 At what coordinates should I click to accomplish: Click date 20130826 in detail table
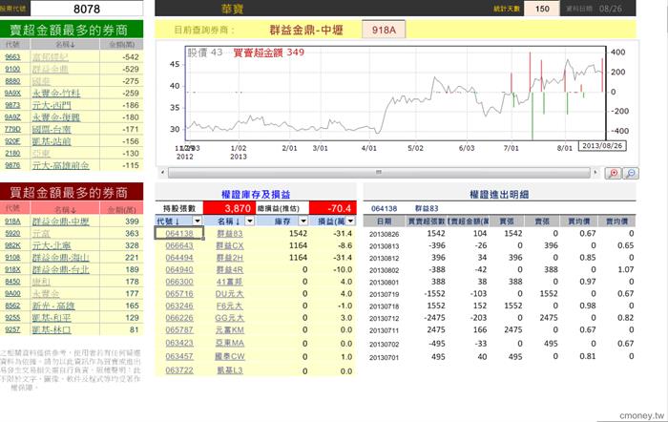click(x=384, y=234)
